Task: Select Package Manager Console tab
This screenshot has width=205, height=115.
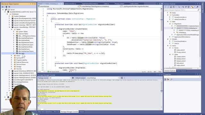Action: point(69,111)
